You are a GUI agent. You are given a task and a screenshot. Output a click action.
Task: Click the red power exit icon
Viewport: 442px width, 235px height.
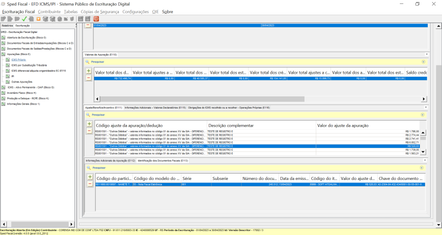96,19
